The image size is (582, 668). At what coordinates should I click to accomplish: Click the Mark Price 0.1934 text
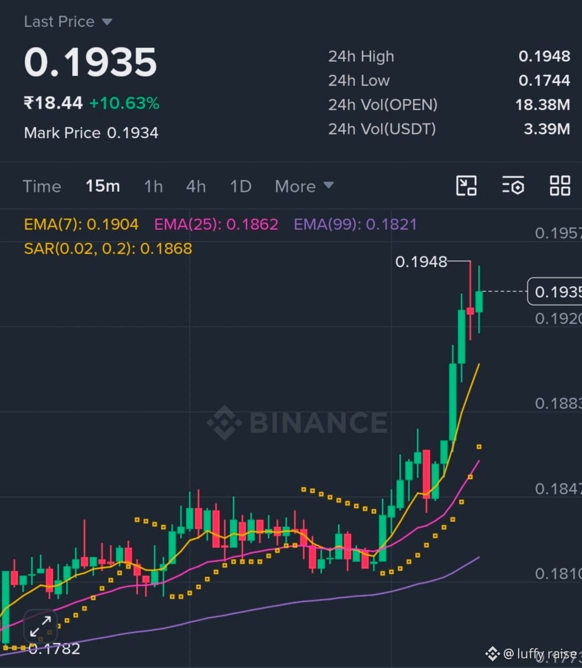(x=91, y=133)
